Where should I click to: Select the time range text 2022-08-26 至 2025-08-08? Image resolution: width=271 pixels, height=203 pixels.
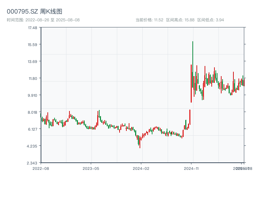(x=43, y=20)
